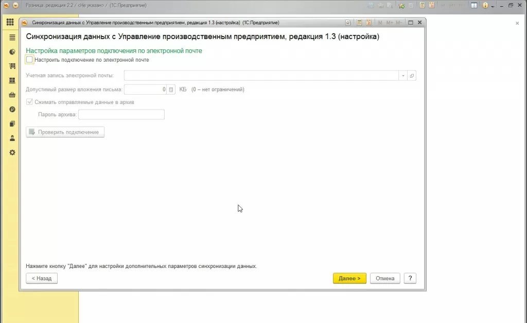The width and height of the screenshot is (527, 323).
Task: Open calculator in the sync dialog toolbar
Action: pos(359,23)
